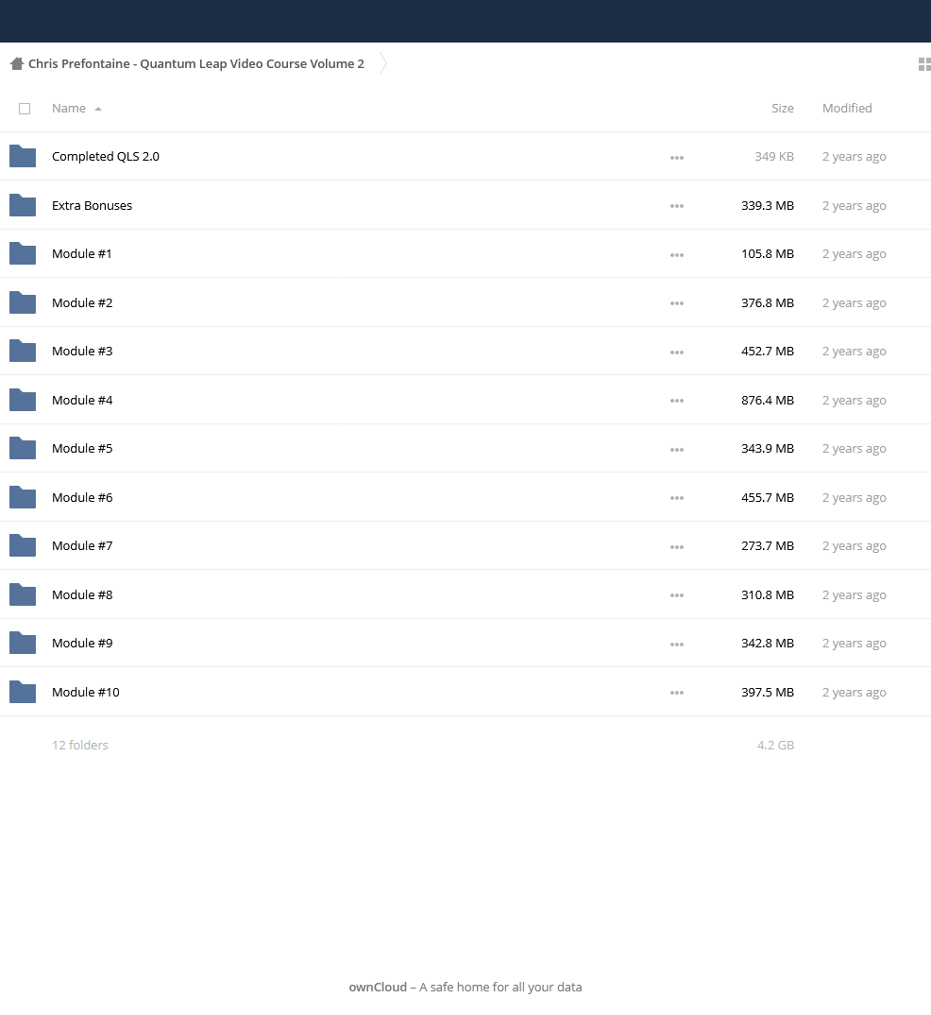
Task: Click folder icon for Module #2
Action: click(23, 302)
